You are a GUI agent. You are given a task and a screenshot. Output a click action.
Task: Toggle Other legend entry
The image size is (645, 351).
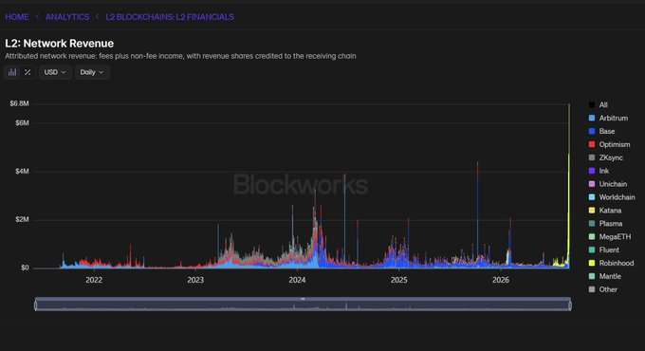tap(603, 289)
